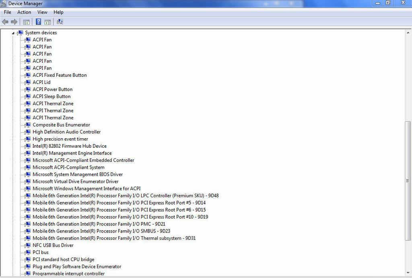Select PCI Express Root Port #6 - 9D15

pyautogui.click(x=119, y=210)
